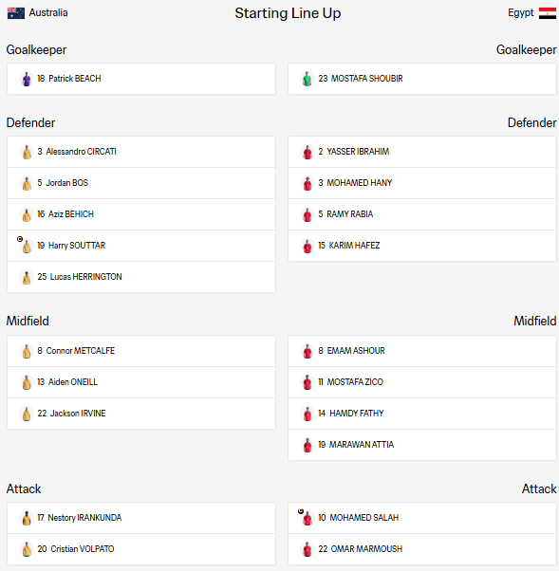Click Mostafa Shoubir's green goalkeeper jersey icon

click(x=307, y=79)
